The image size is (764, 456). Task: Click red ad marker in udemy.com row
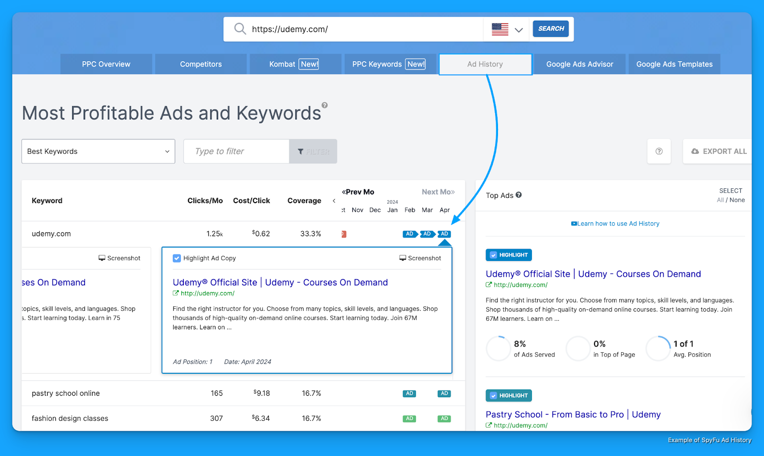[x=344, y=234]
